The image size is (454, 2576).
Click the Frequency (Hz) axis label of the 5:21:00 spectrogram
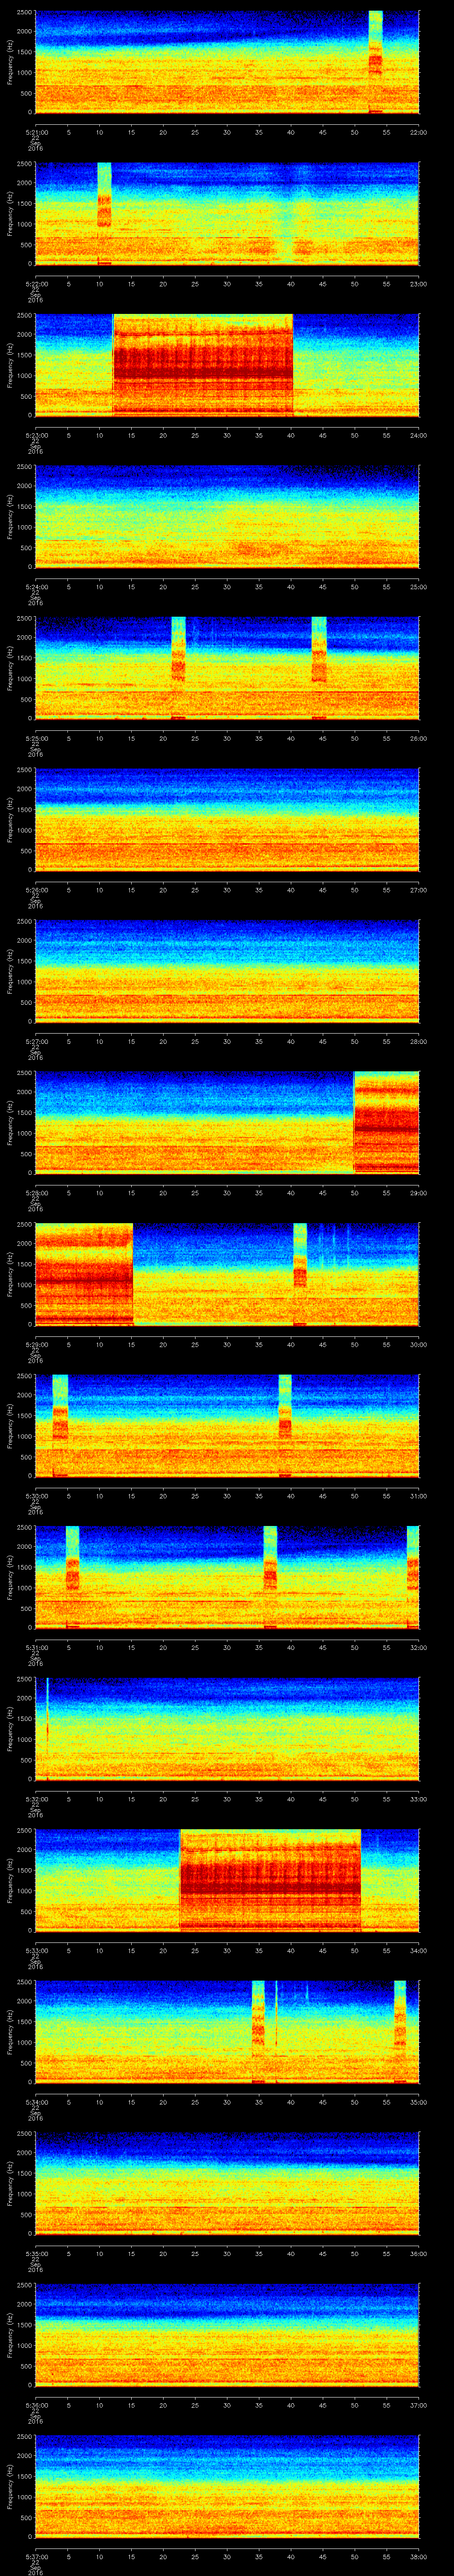tap(10, 62)
